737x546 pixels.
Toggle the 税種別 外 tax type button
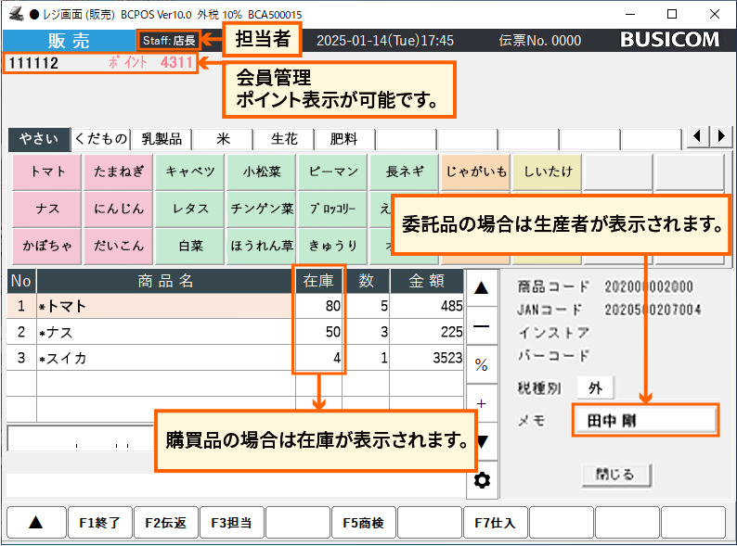[594, 388]
